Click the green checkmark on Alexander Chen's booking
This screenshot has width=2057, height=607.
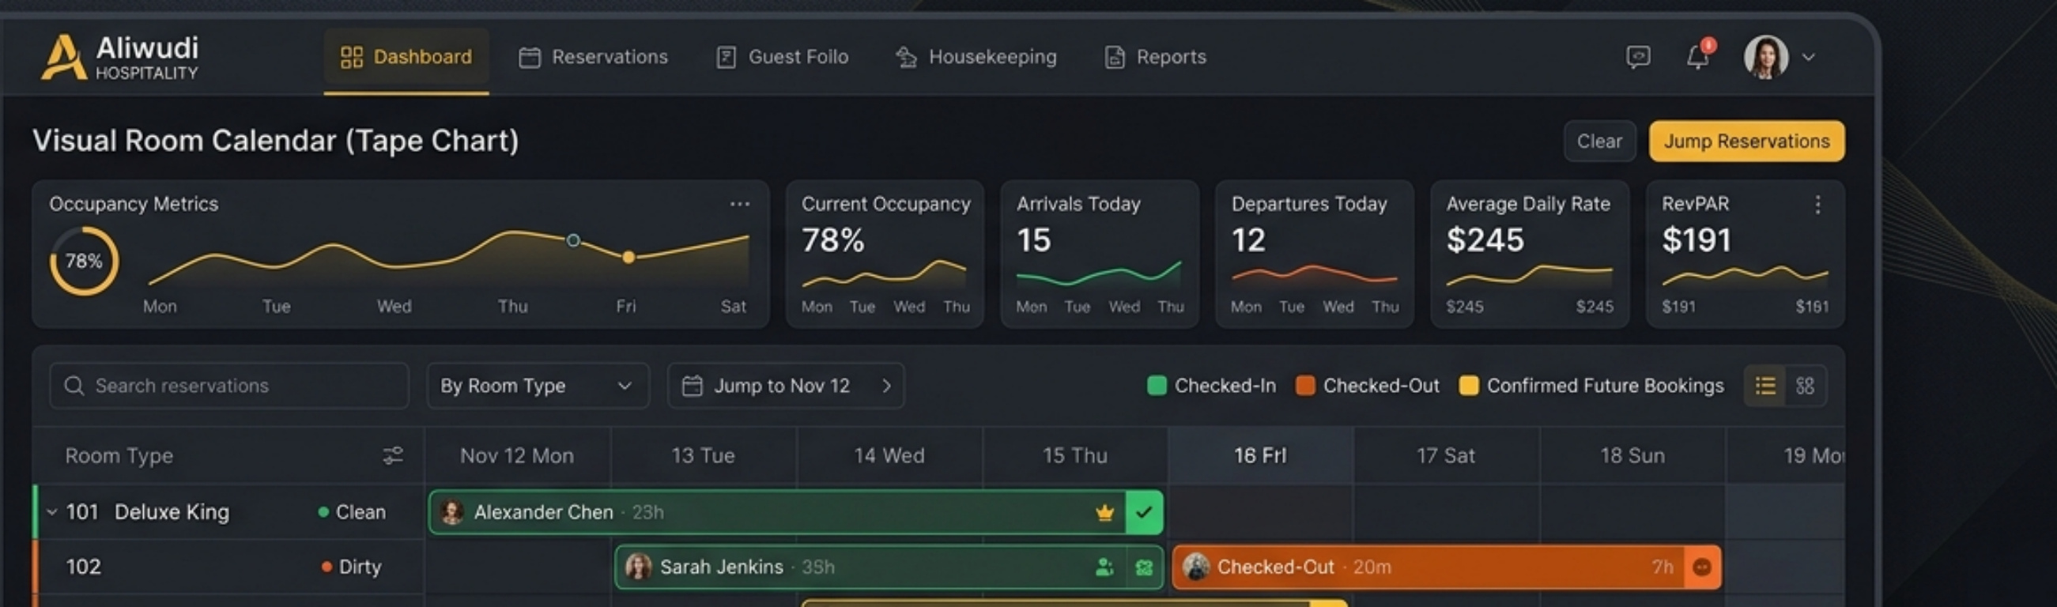(1144, 512)
